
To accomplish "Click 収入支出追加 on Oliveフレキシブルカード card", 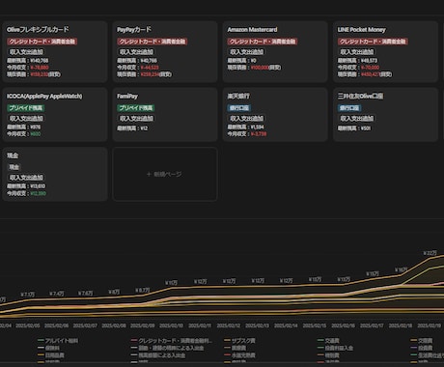I will tap(26, 51).
